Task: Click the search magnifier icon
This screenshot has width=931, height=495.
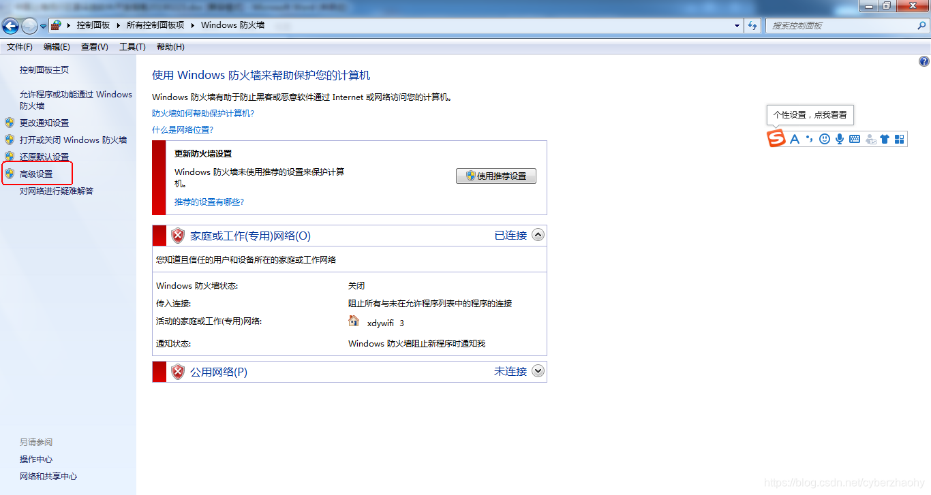Action: [921, 26]
